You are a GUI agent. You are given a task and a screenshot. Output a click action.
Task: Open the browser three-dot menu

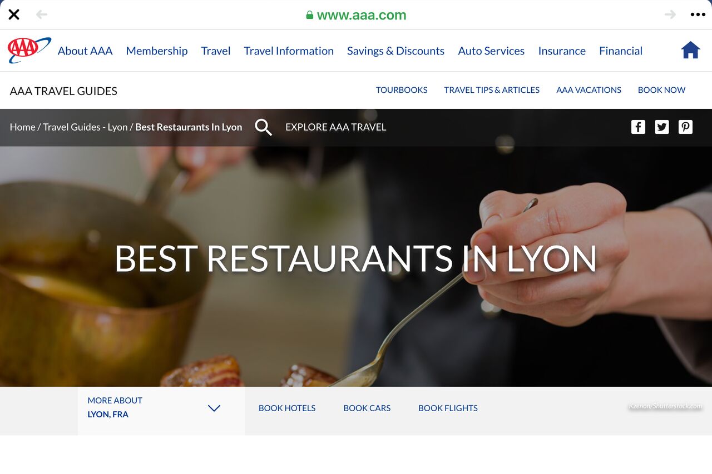(698, 14)
